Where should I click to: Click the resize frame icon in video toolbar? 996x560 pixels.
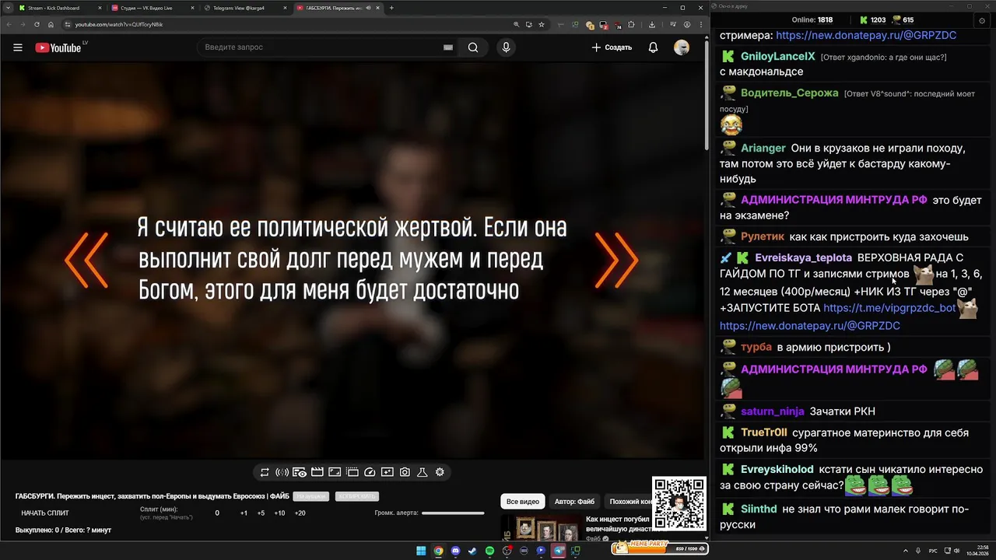(335, 472)
